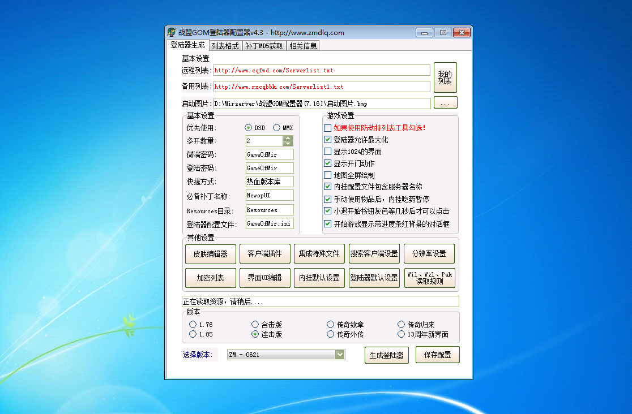Screen dimensions: 632x414
Task: Open 登陆器默认设置
Action: pos(374,278)
